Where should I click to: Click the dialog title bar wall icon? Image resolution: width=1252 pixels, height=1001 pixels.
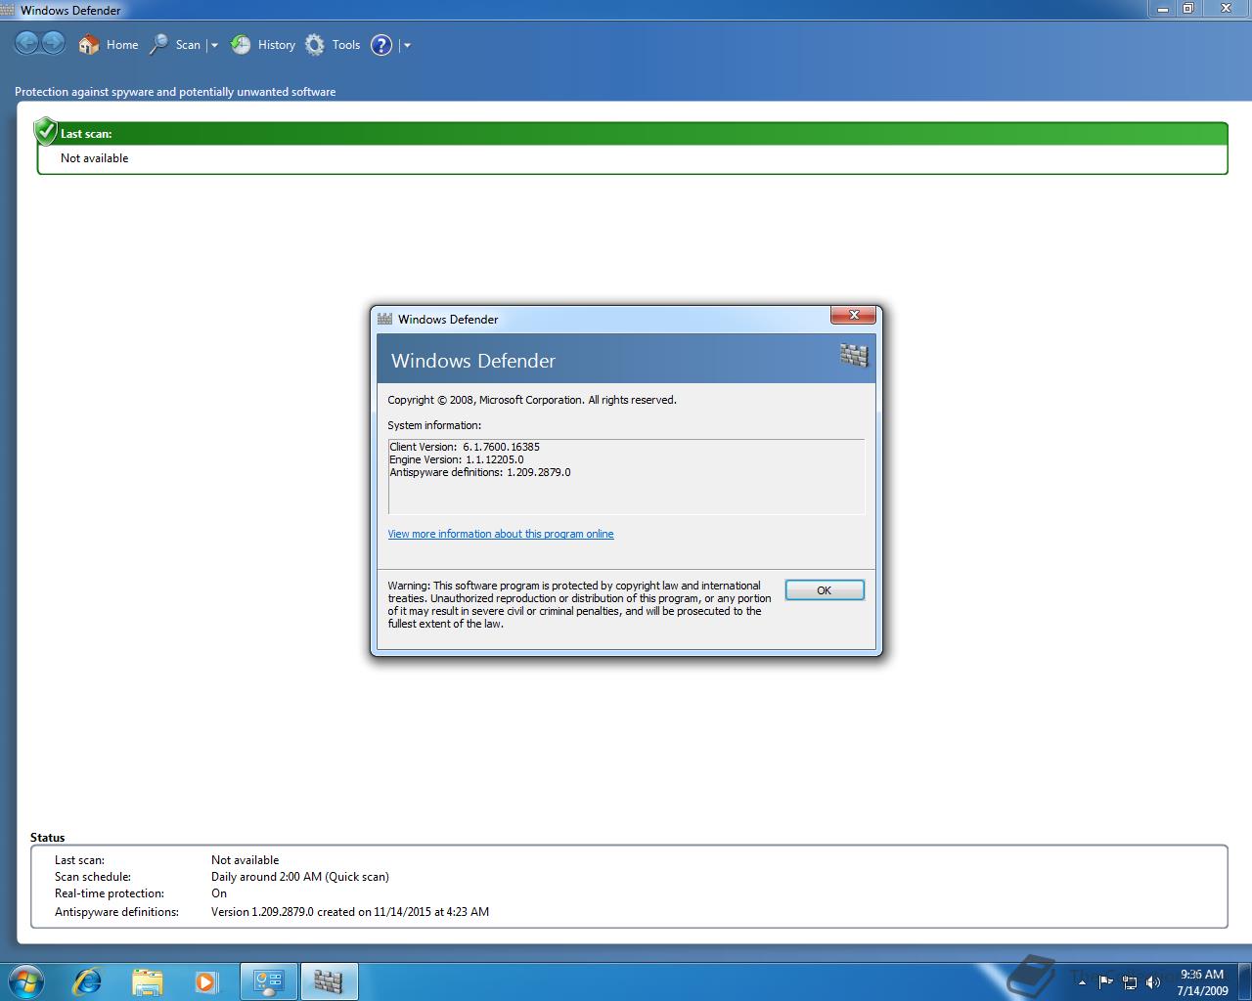pyautogui.click(x=385, y=319)
